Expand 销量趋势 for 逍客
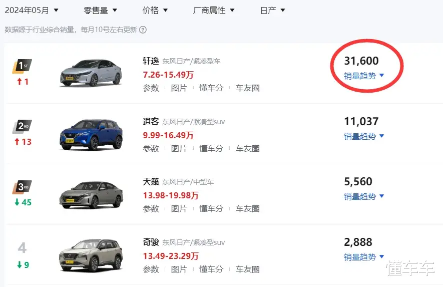The image size is (443, 287). coord(364,136)
